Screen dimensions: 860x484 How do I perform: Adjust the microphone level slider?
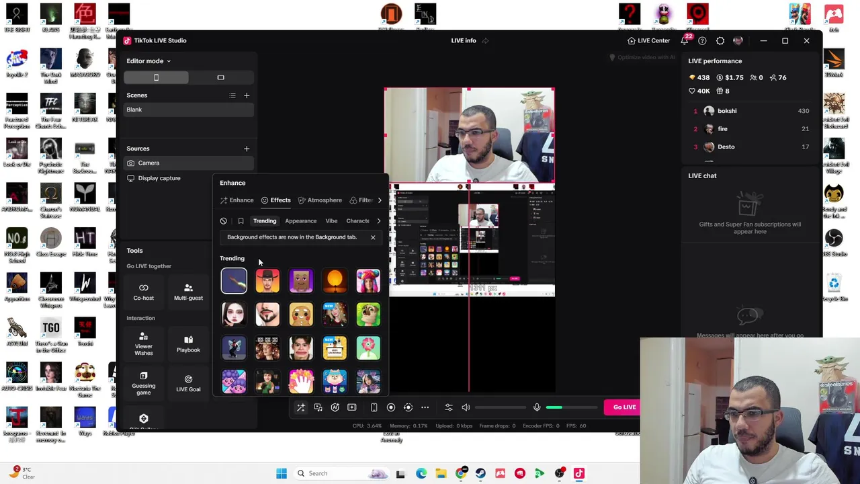(571, 407)
